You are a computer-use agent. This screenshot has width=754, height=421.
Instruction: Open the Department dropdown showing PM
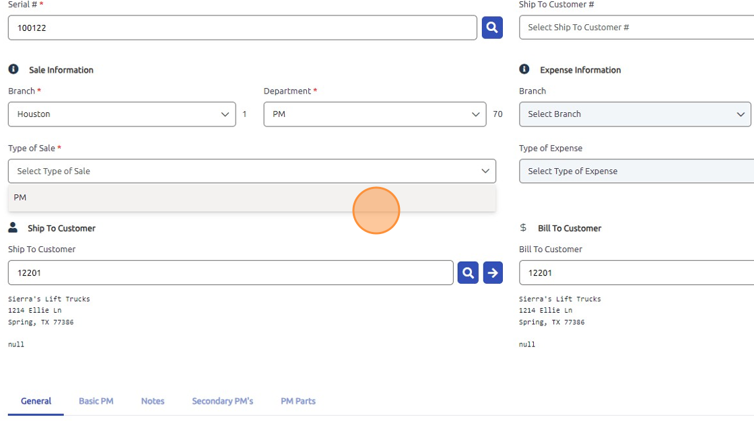[374, 114]
